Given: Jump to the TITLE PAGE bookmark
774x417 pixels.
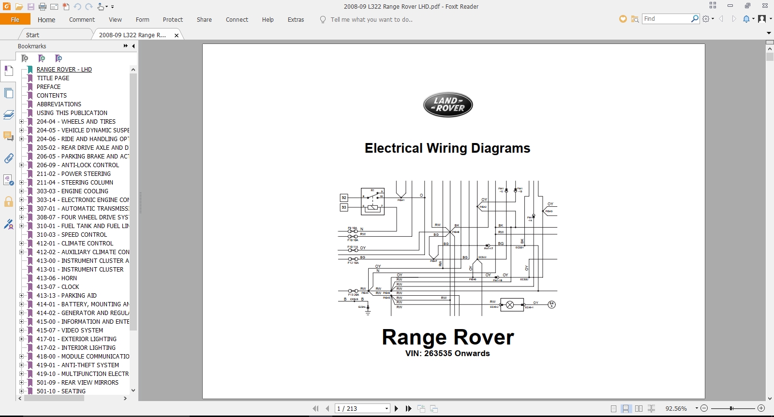Looking at the screenshot, I should point(53,78).
